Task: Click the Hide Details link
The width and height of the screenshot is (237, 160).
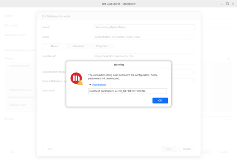Action: pos(99,85)
